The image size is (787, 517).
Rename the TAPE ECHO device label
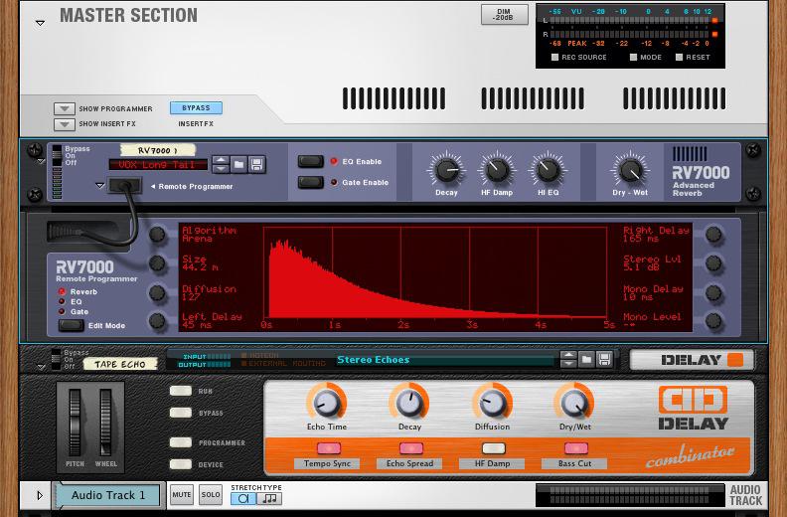pos(120,364)
